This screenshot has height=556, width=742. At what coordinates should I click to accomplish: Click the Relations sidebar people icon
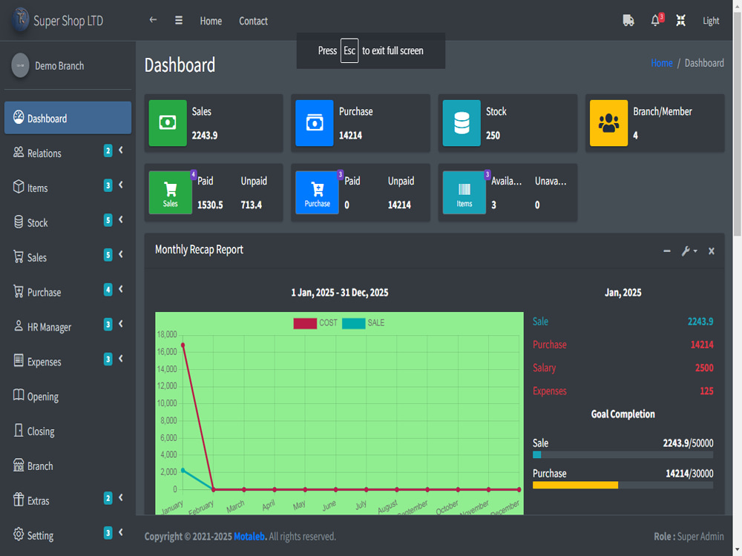[19, 152]
